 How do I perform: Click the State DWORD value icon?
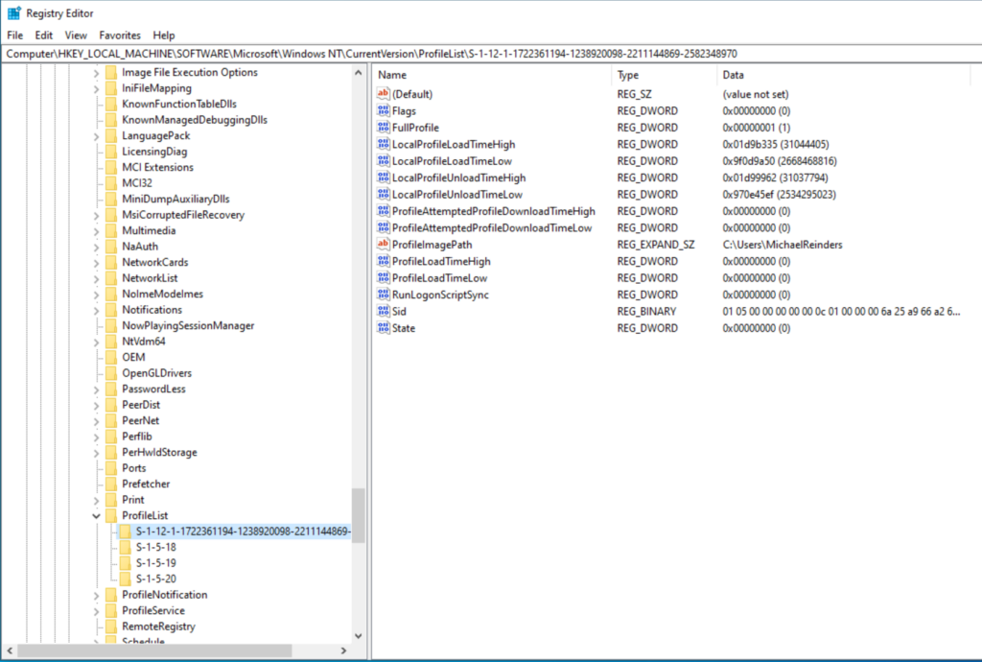click(x=384, y=328)
